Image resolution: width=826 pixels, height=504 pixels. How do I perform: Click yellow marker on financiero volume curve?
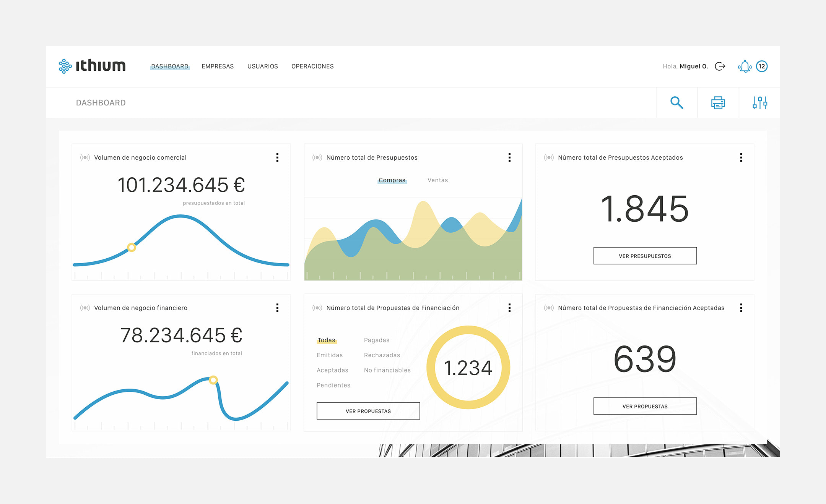click(x=213, y=380)
